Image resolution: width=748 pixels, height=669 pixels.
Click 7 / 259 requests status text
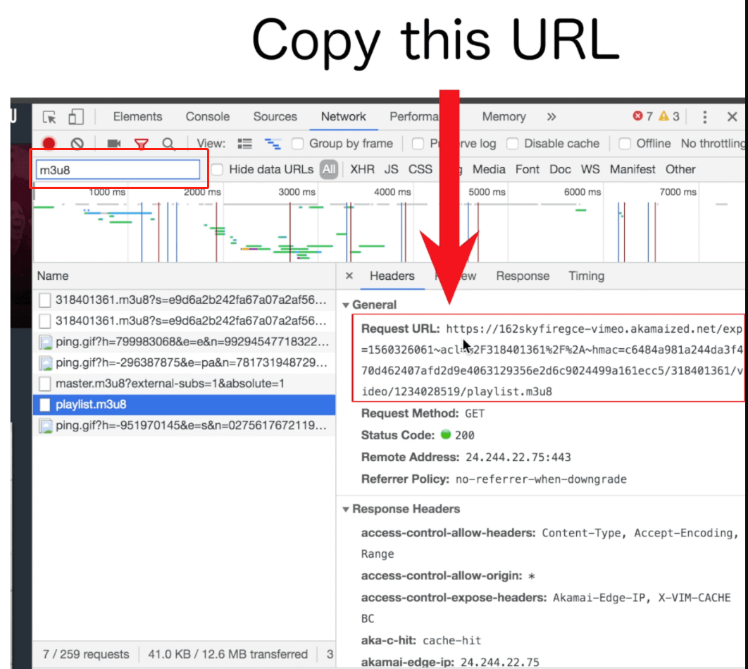tap(86, 654)
